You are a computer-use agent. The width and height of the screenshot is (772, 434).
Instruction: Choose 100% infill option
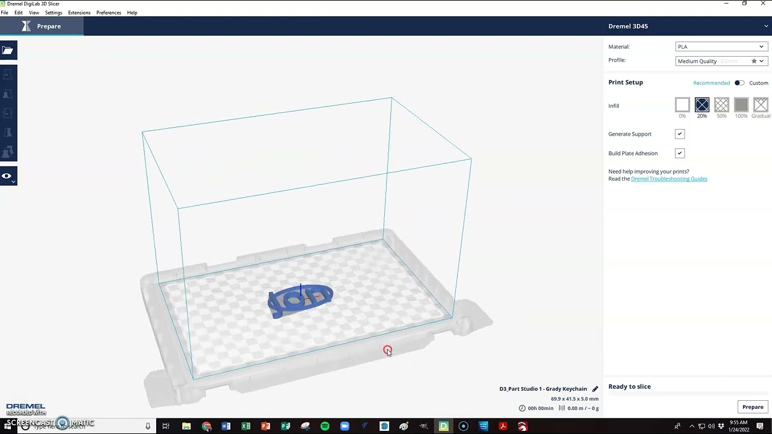741,105
